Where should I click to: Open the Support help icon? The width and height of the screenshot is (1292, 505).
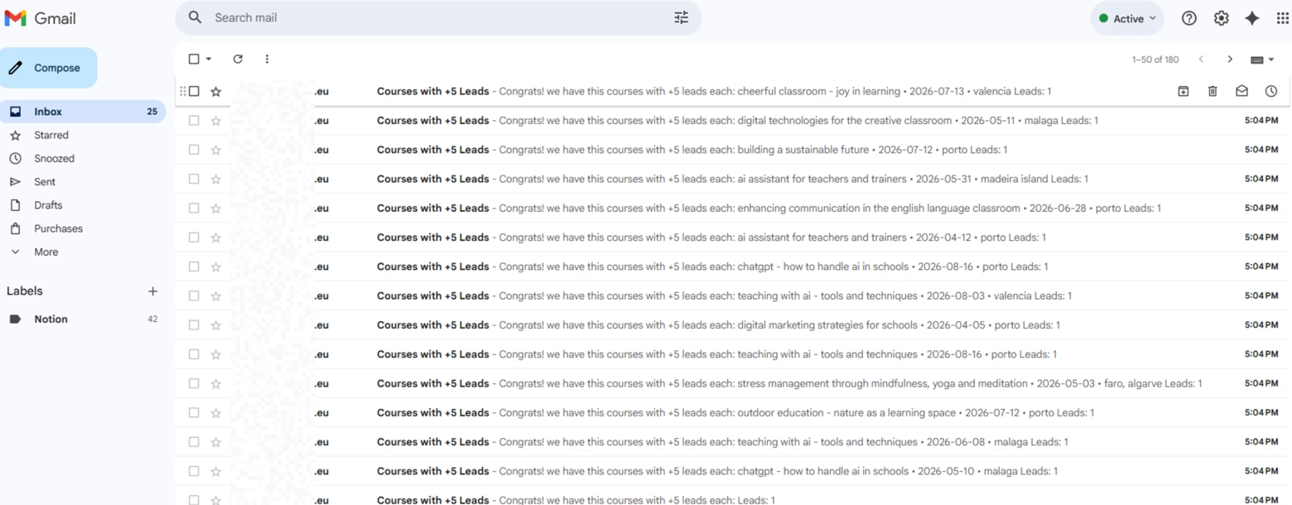[x=1188, y=18]
